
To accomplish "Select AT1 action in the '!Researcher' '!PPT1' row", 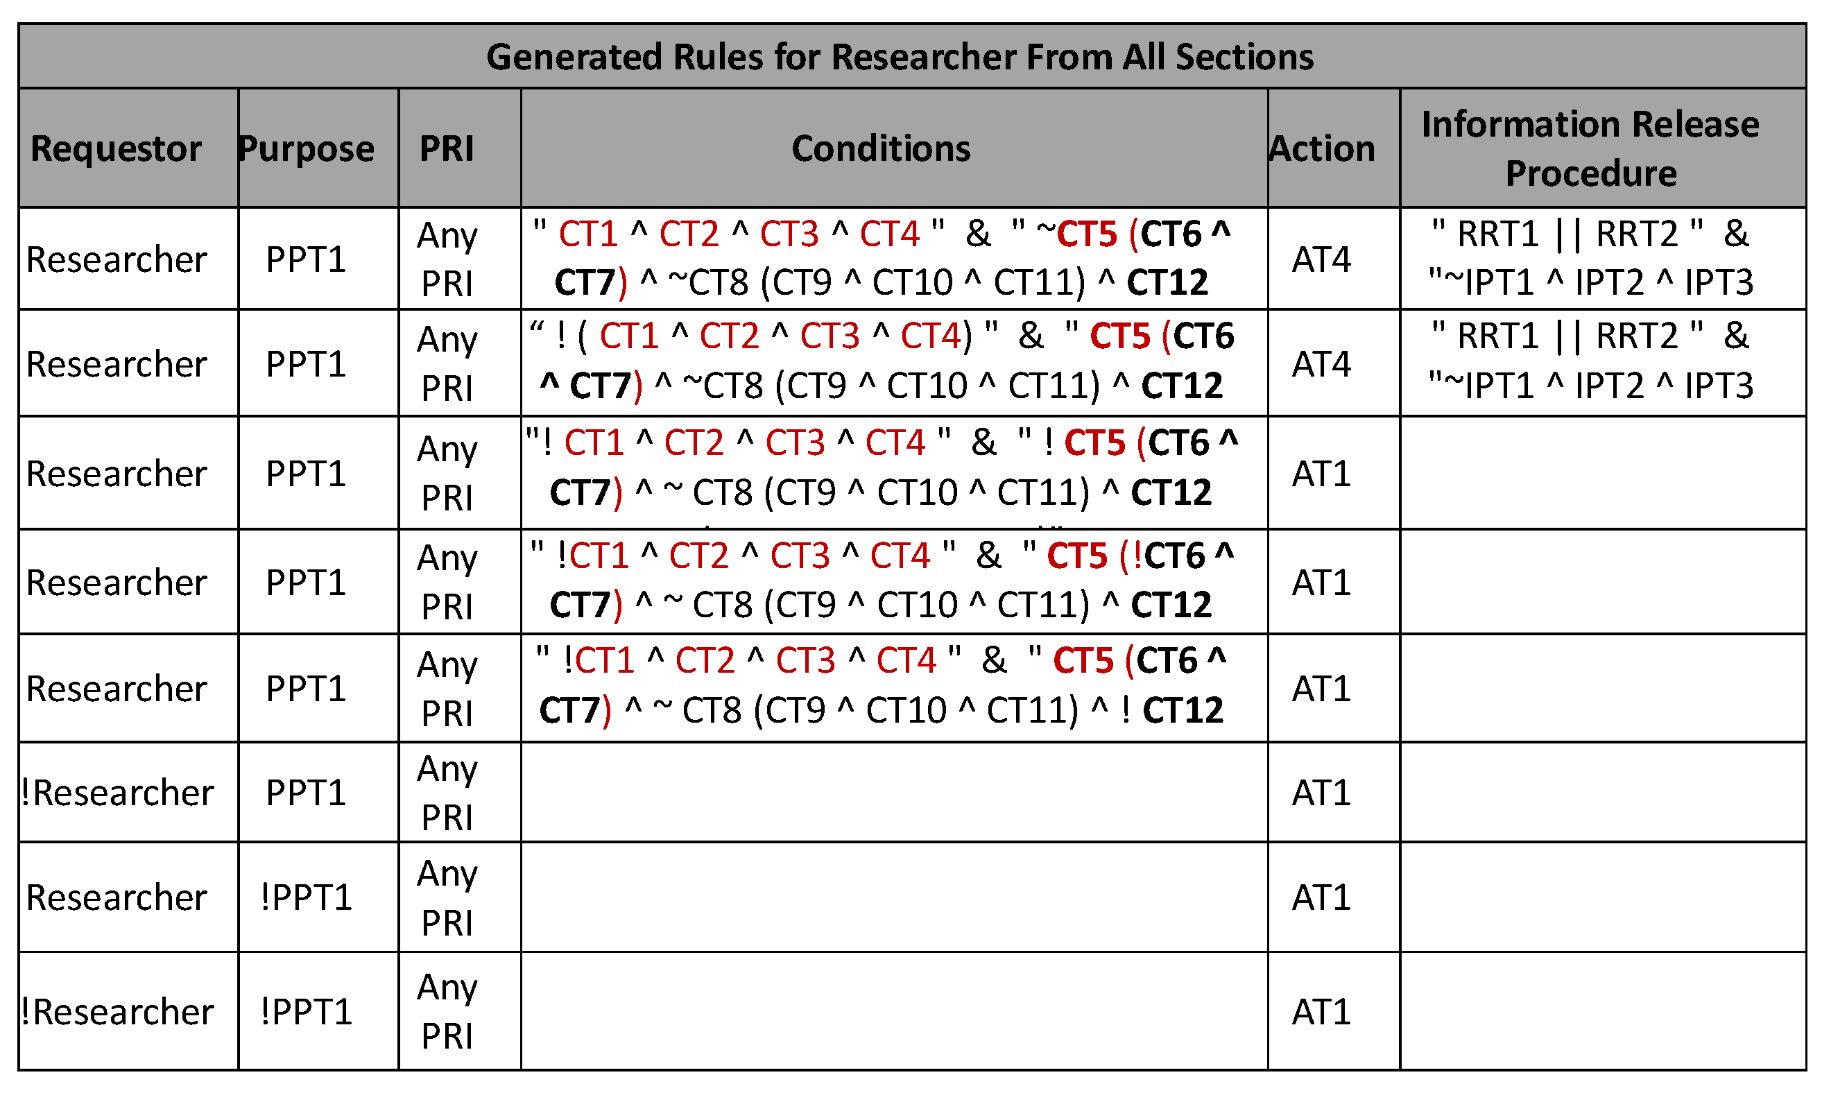I will 1322,1011.
